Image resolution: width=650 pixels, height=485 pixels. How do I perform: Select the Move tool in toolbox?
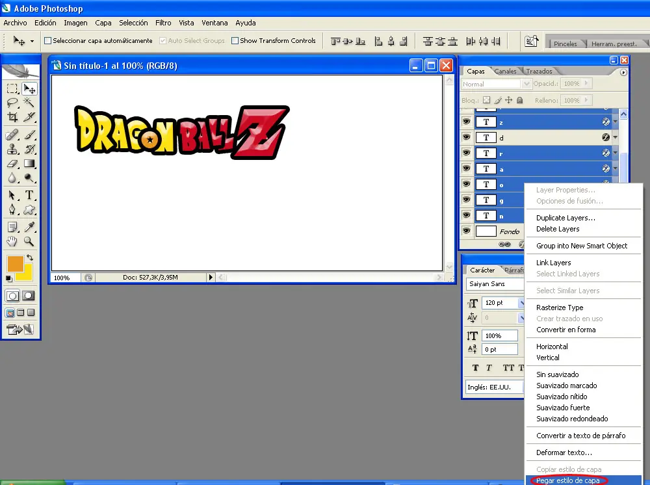click(29, 88)
